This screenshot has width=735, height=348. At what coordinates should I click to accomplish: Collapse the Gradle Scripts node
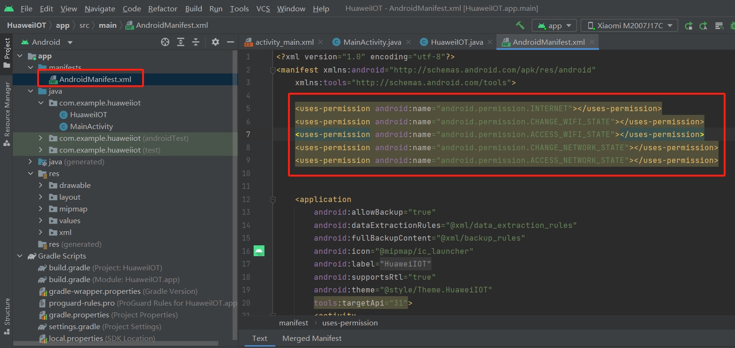tap(19, 256)
